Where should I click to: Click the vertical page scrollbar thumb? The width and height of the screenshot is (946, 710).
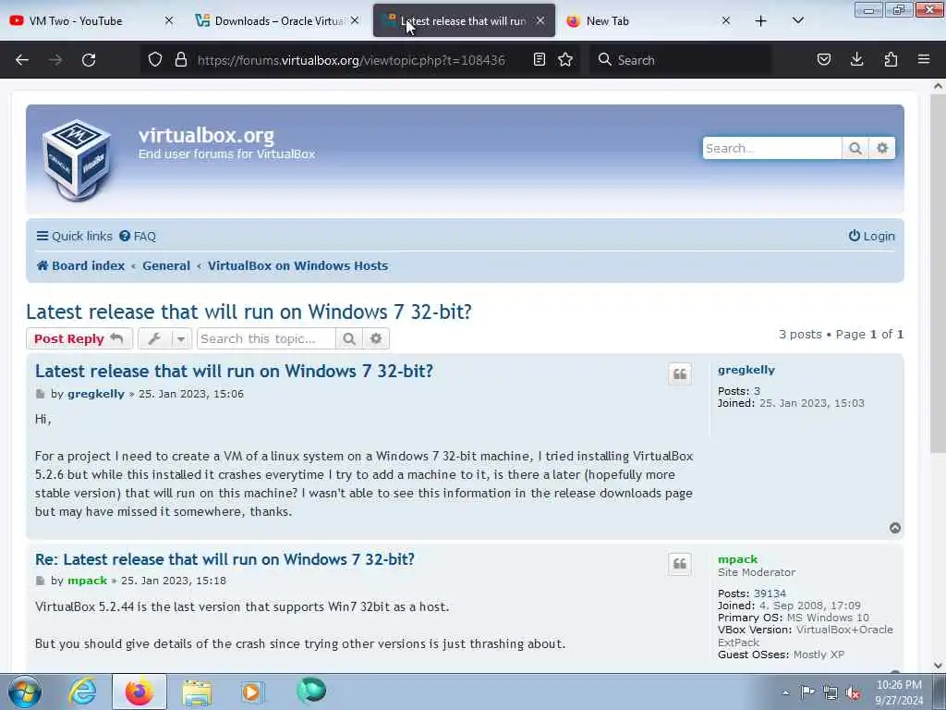pos(938,275)
